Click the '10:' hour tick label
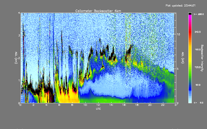 pyautogui.click(x=85, y=105)
